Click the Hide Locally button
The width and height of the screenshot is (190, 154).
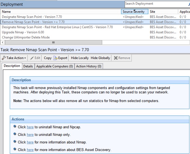pyautogui.click(x=80, y=58)
